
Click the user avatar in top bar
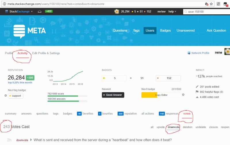[x=117, y=12]
